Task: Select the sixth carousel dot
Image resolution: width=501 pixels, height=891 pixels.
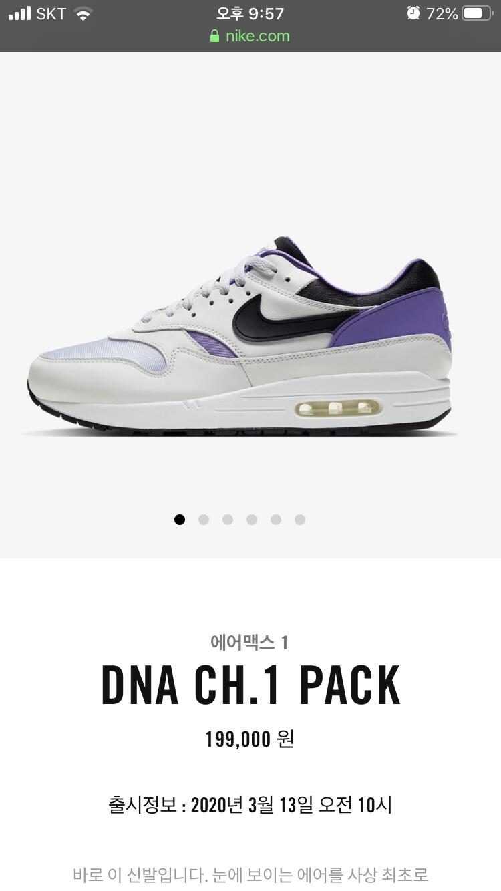Action: click(x=300, y=520)
